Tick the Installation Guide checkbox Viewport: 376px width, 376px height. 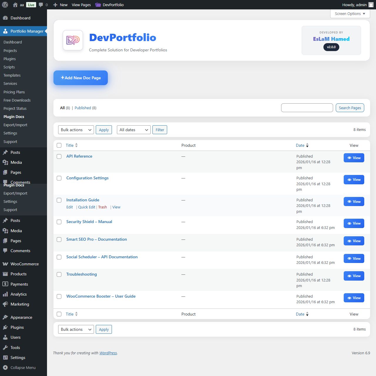(59, 200)
